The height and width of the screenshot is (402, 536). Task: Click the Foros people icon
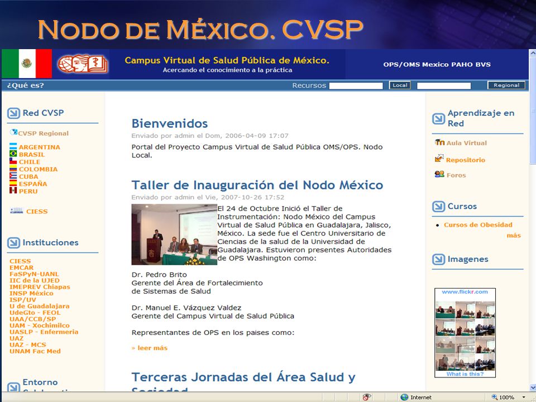(439, 174)
